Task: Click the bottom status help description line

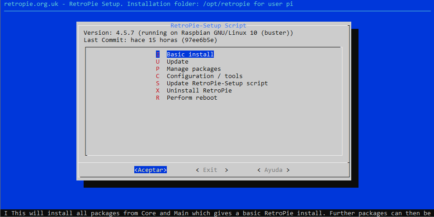Action: click(217, 213)
